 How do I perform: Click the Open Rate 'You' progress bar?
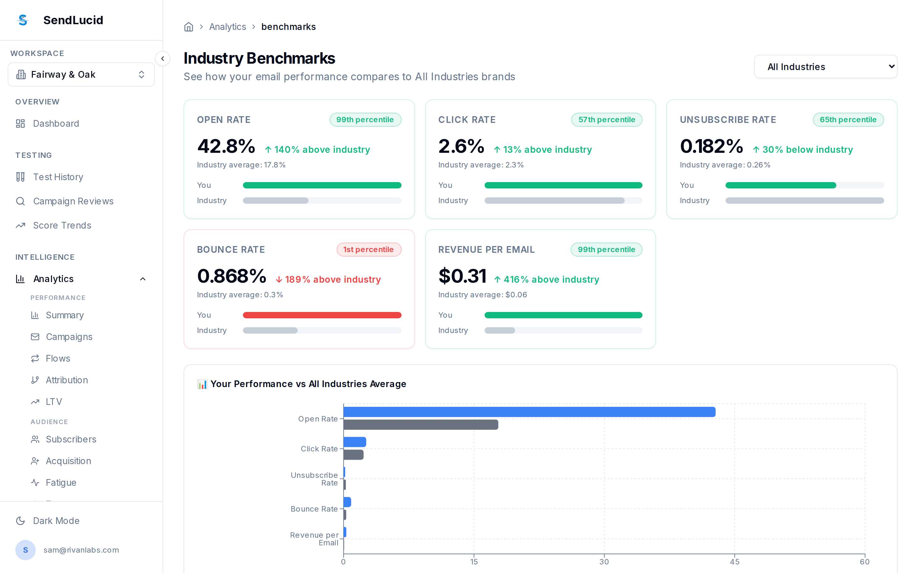(322, 185)
